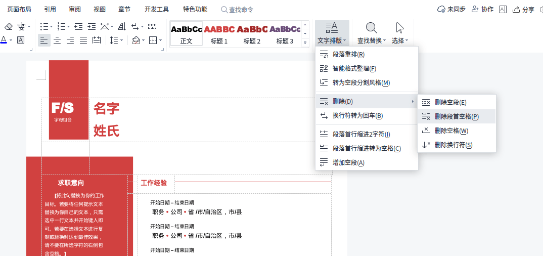Click the sort text icon

[x=122, y=26]
